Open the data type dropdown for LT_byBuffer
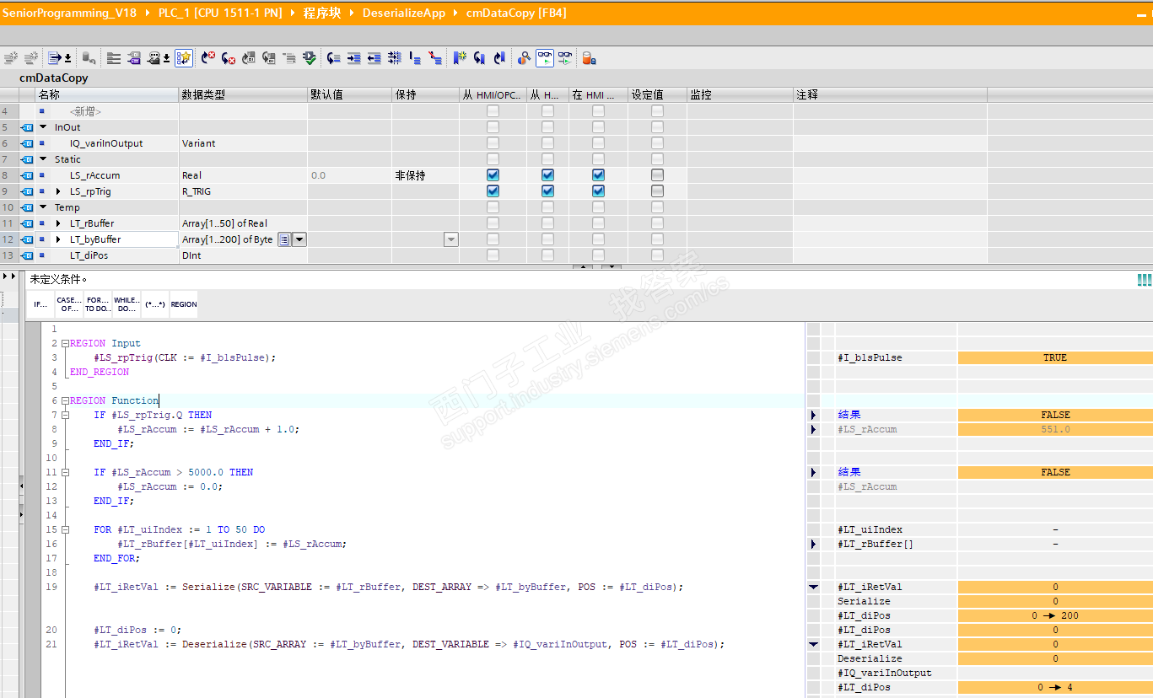Image resolution: width=1153 pixels, height=698 pixels. point(299,239)
